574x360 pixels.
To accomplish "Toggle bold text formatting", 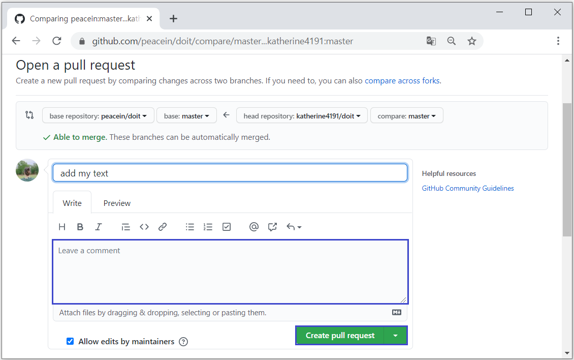I will [x=80, y=227].
